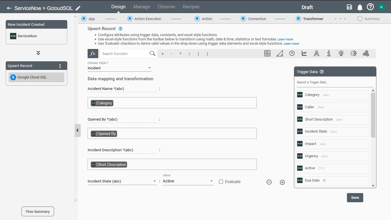The height and width of the screenshot is (220, 391).
Task: Insert the multiply asterisk operator
Action: pyautogui.click(x=180, y=54)
